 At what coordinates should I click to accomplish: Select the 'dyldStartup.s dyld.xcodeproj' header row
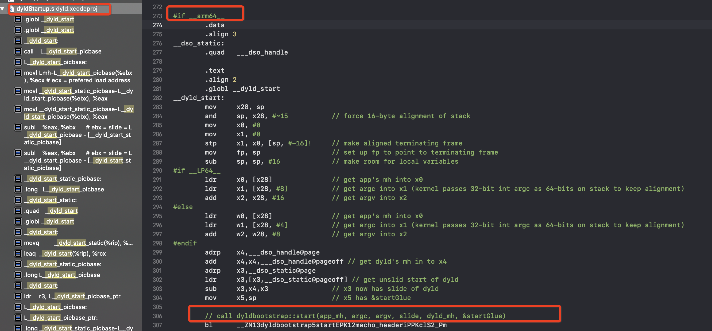tap(57, 9)
